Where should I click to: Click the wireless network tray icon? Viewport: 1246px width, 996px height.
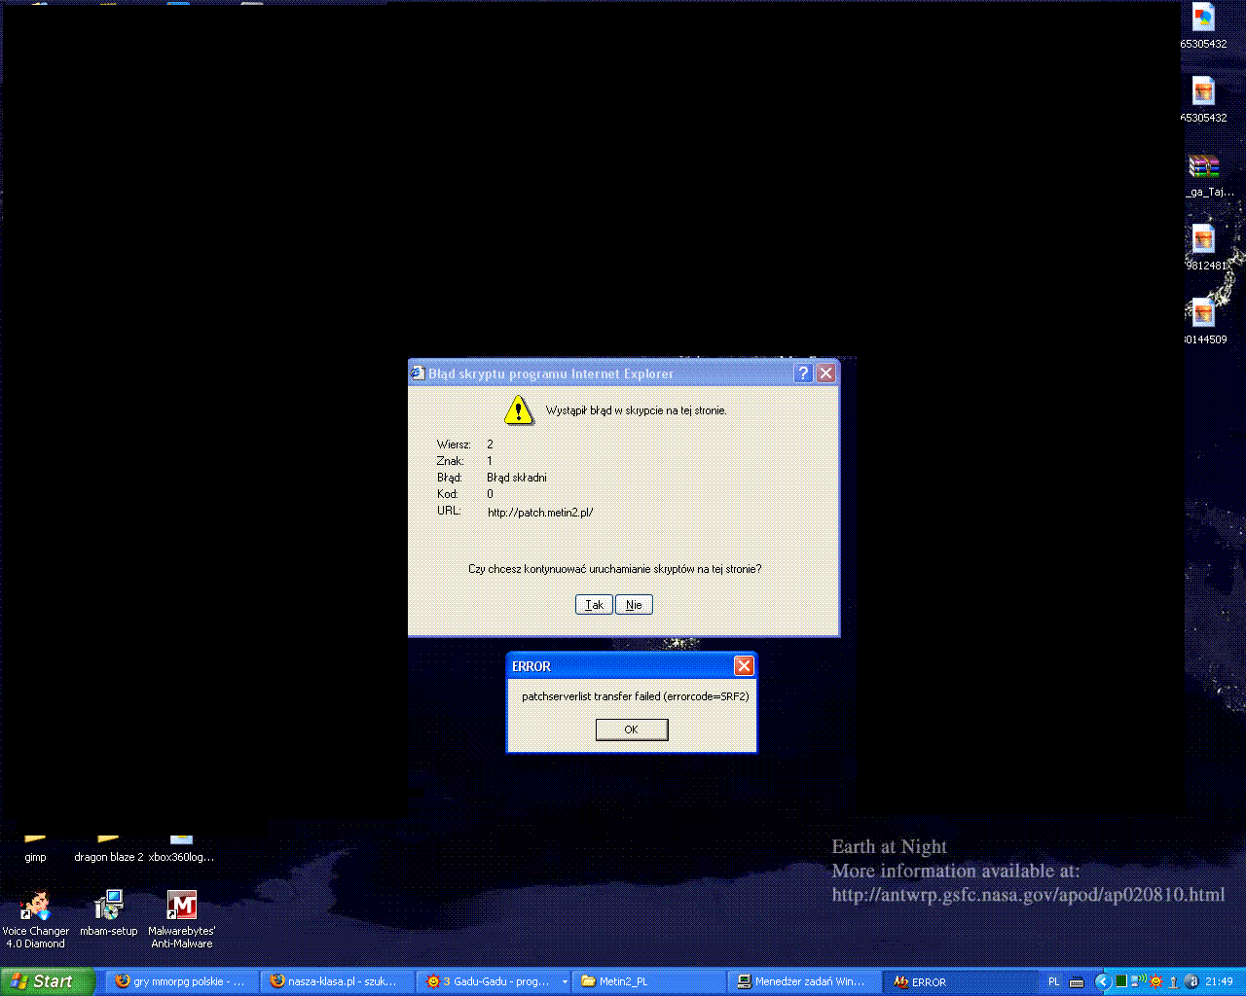(1138, 980)
